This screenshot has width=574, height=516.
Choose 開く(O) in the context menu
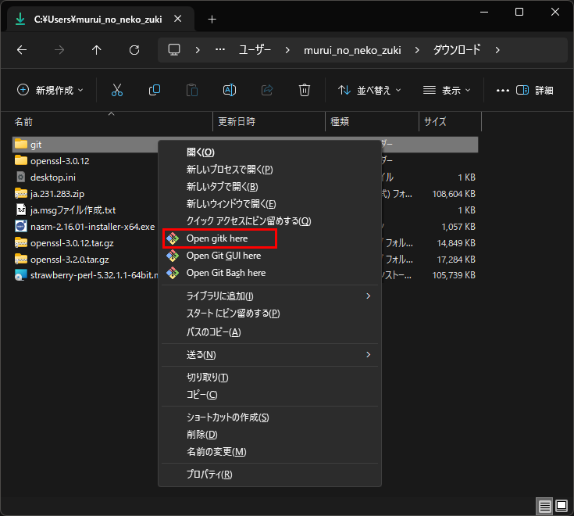pos(269,152)
